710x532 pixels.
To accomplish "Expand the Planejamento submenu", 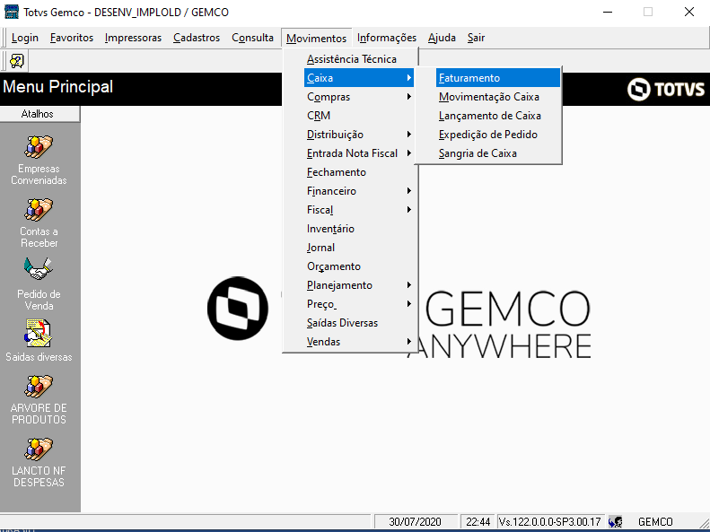I will [359, 285].
